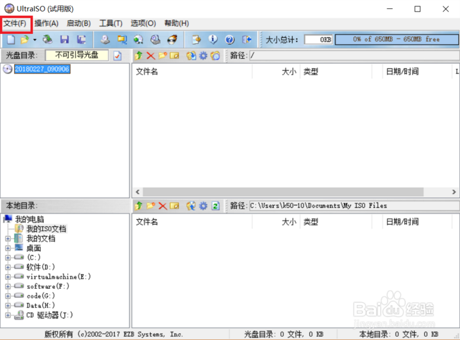Click the Open file folder icon
460x340 pixels.
pos(25,40)
